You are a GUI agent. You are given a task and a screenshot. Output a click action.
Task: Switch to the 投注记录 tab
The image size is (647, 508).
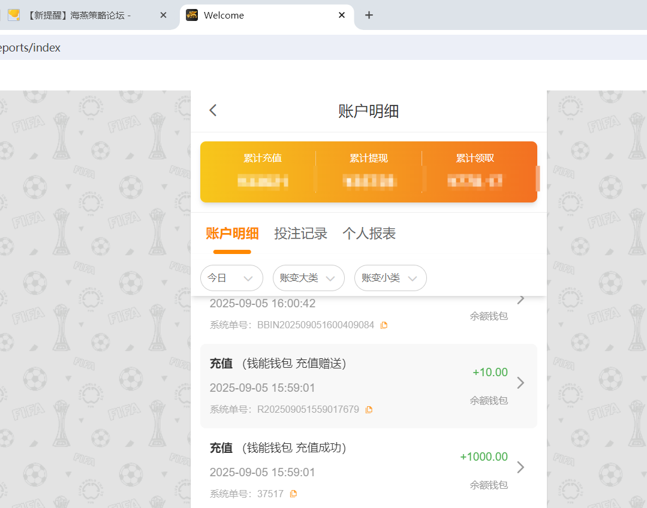300,234
